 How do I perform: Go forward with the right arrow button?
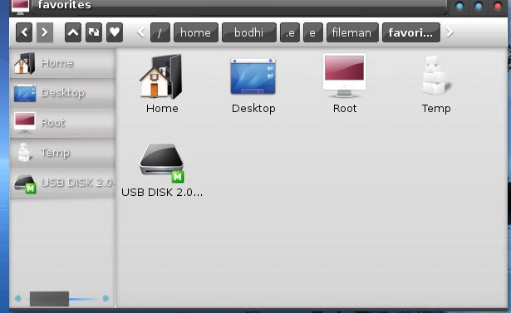click(x=45, y=32)
